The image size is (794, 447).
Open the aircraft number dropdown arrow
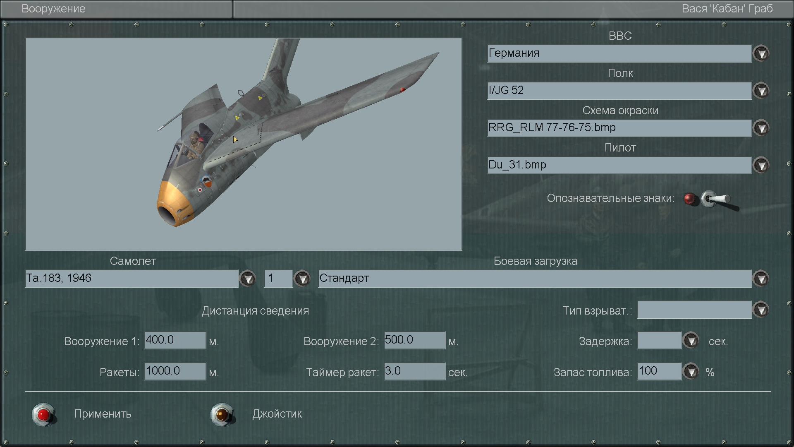tap(302, 279)
